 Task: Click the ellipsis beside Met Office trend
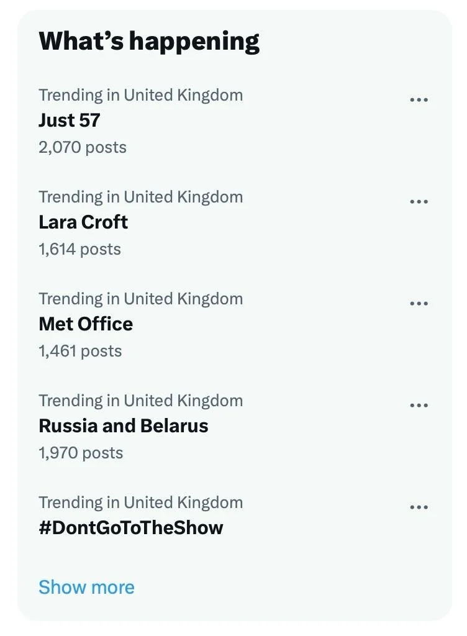coord(419,304)
